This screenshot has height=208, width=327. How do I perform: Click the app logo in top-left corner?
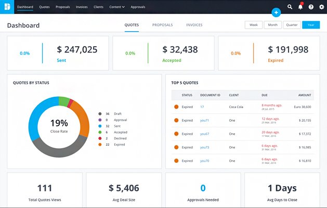click(x=7, y=7)
